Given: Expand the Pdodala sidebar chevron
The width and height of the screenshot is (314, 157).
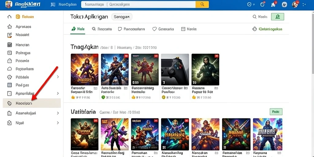Looking at the screenshot, I should (58, 77).
